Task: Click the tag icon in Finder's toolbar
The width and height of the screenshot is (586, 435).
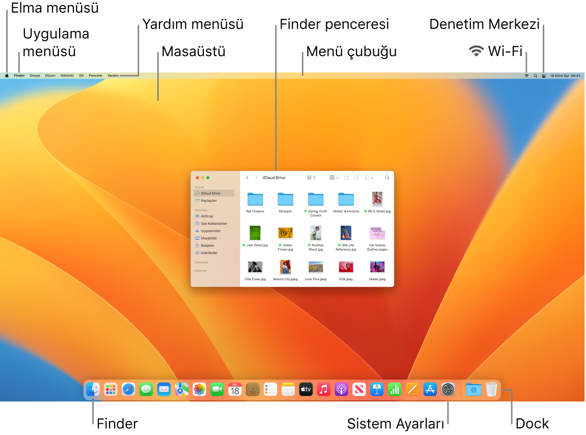Action: point(357,177)
